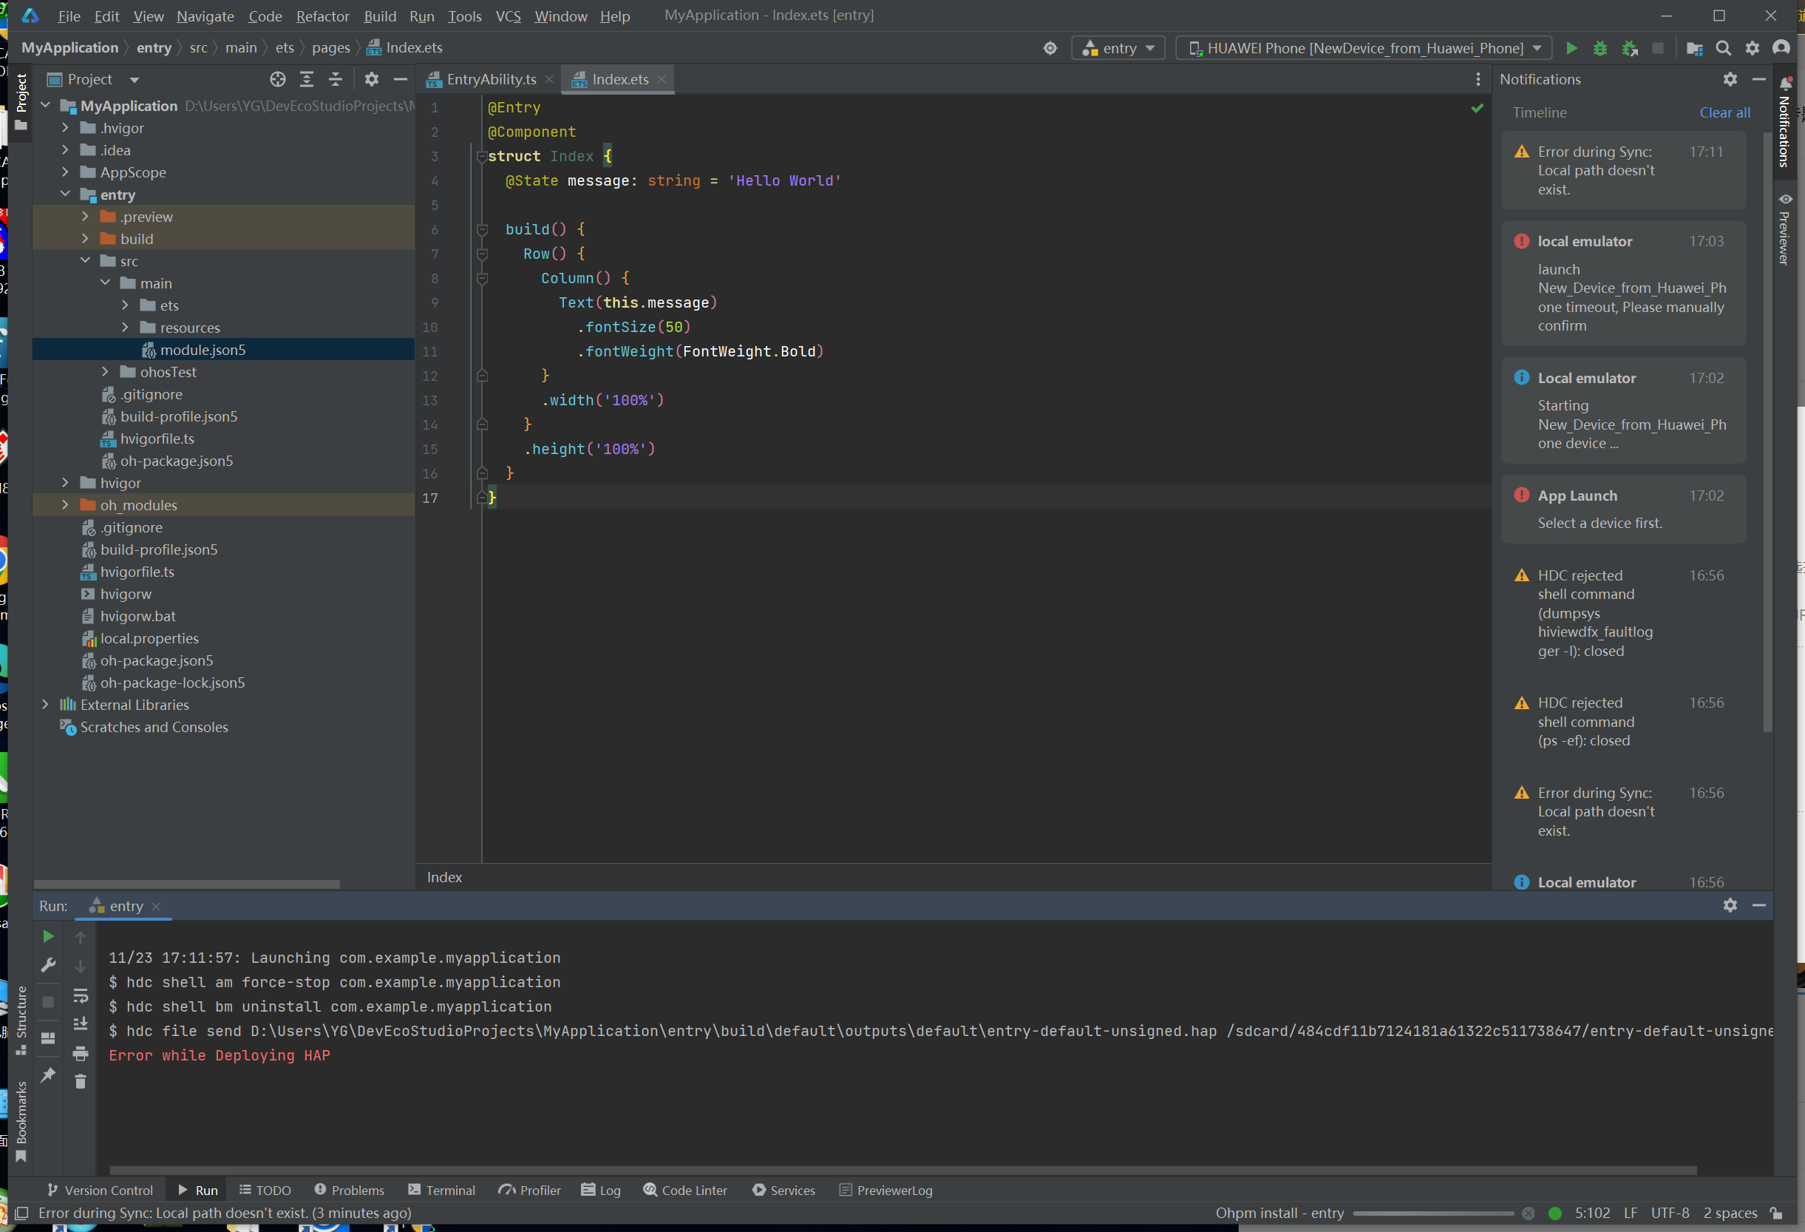Open Project view mode dropdown
Viewport: 1805px width, 1232px height.
[x=93, y=79]
